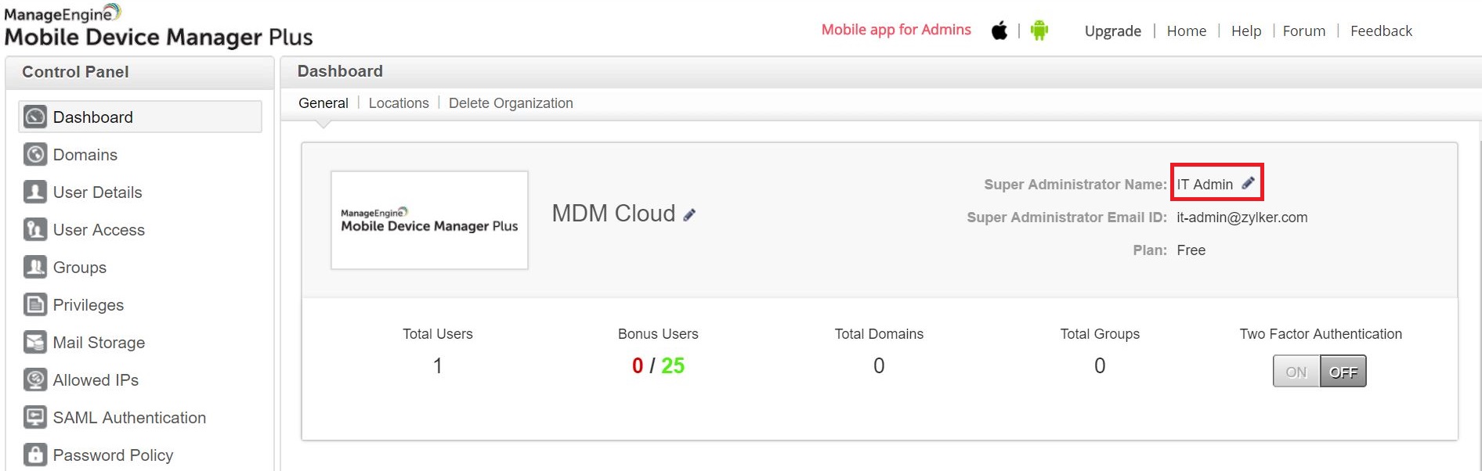The image size is (1482, 471).
Task: Click the Control Panel header
Action: [x=75, y=72]
